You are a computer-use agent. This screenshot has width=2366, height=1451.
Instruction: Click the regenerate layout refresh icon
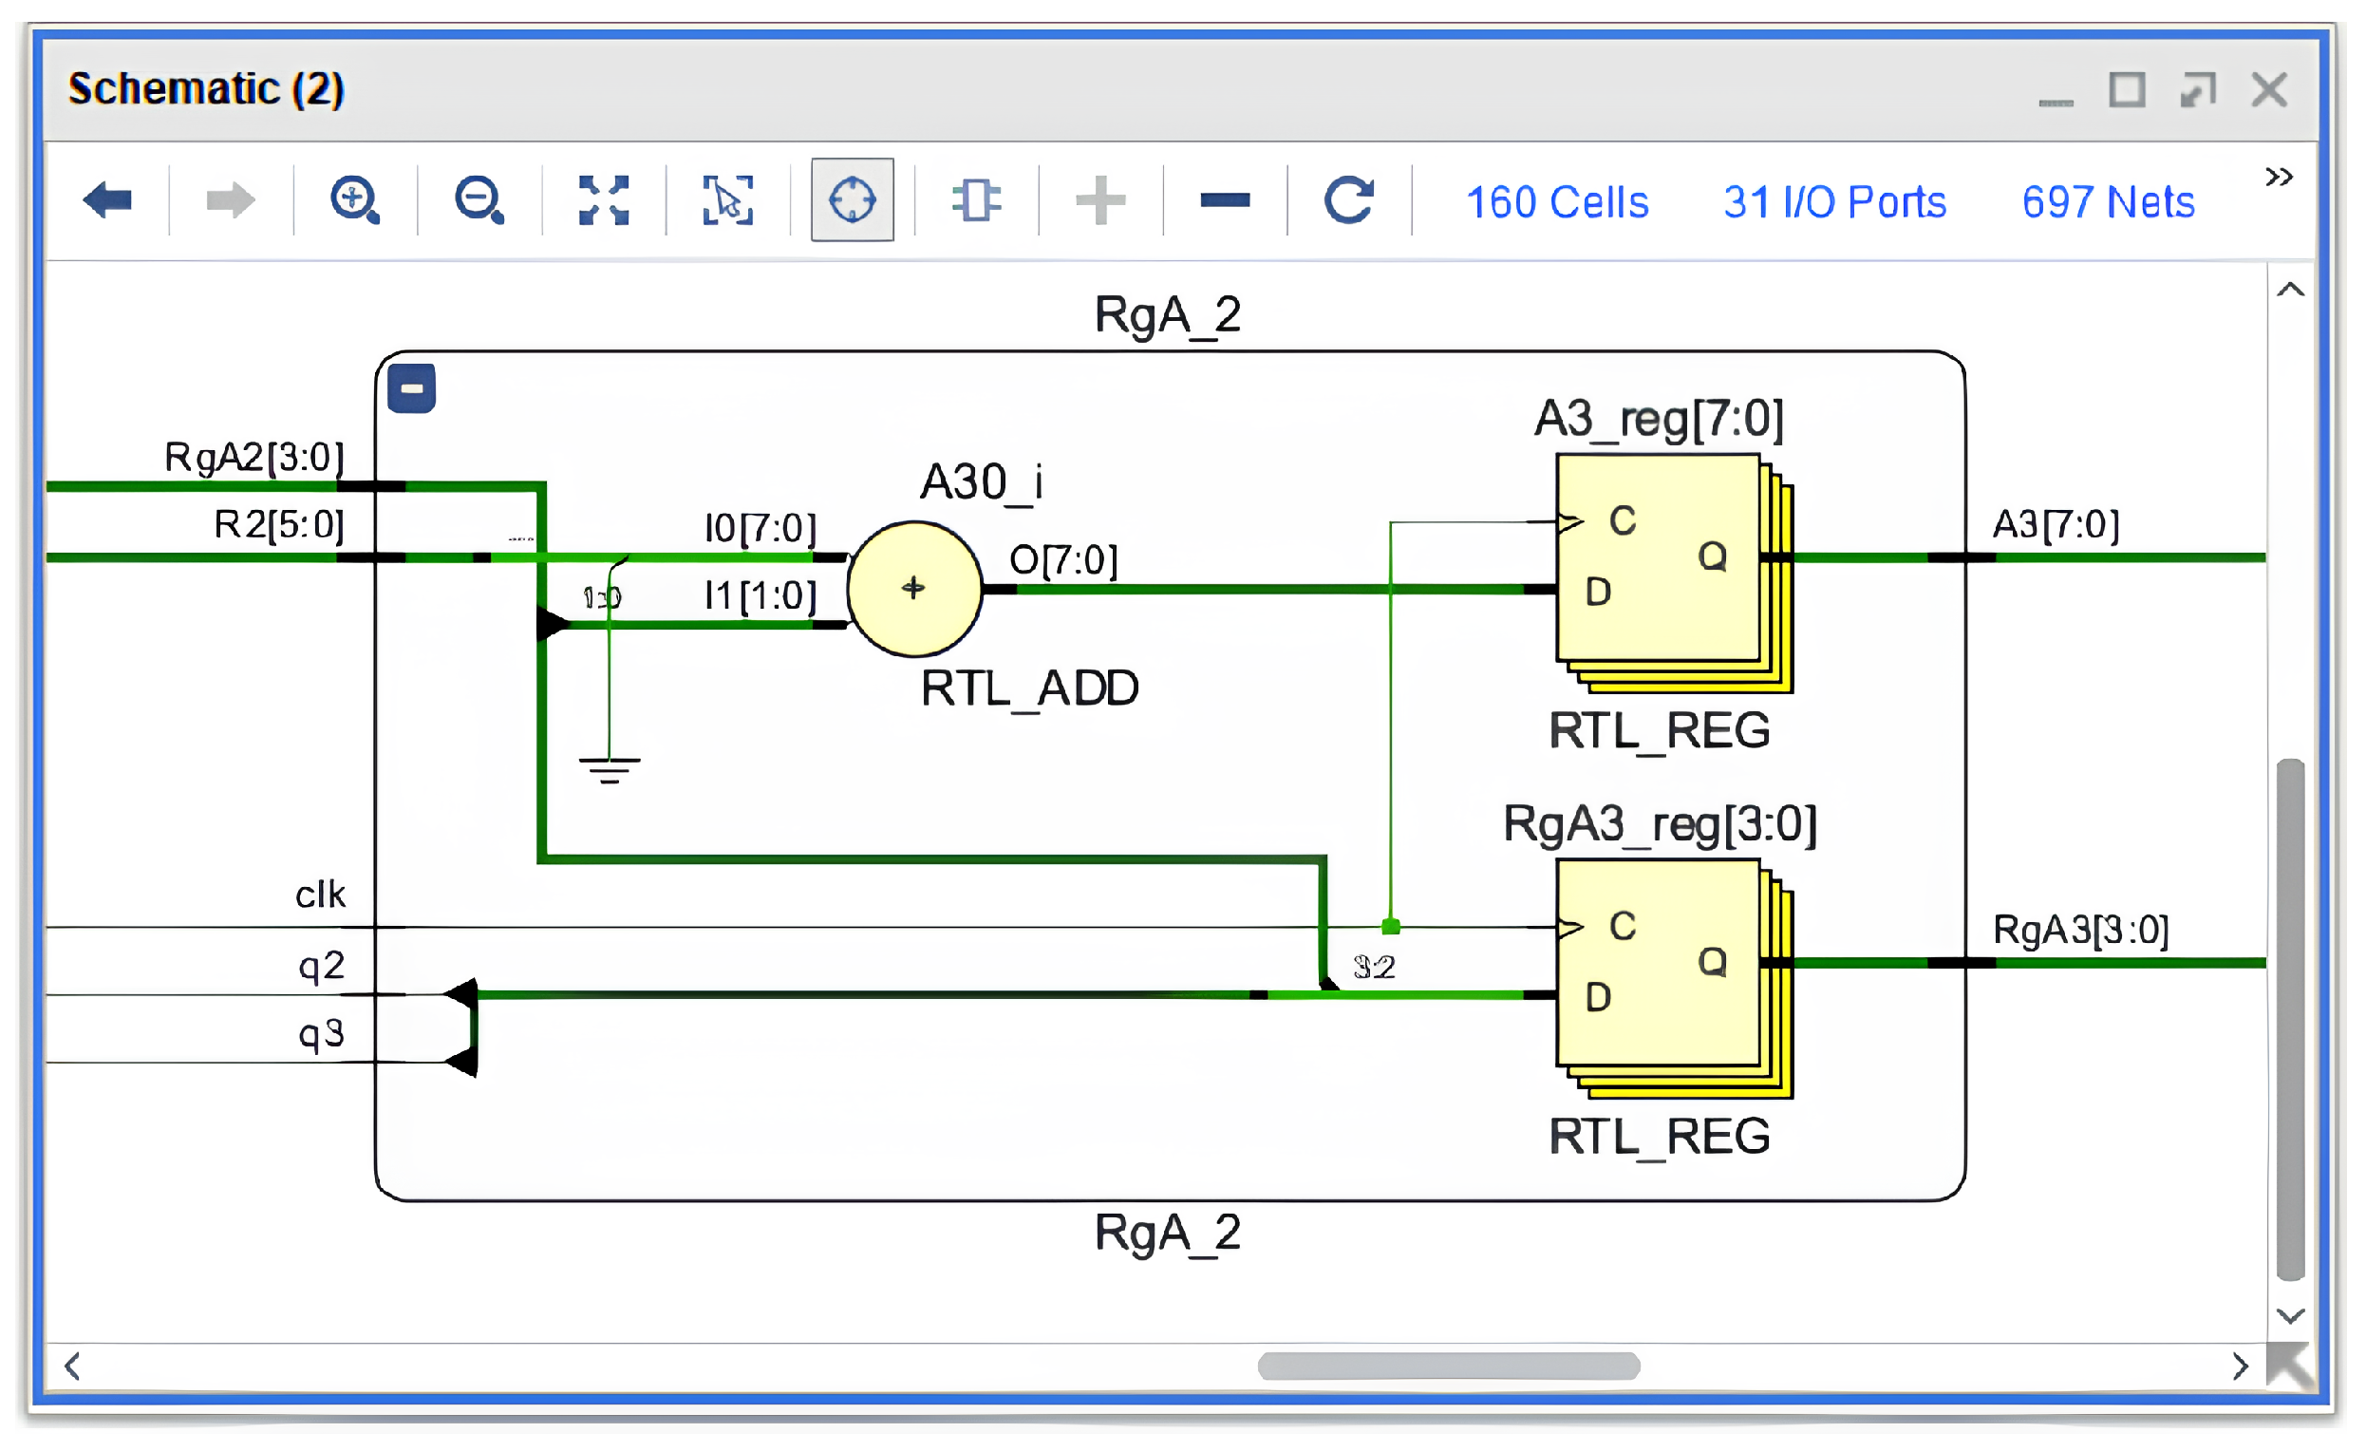pos(1348,200)
